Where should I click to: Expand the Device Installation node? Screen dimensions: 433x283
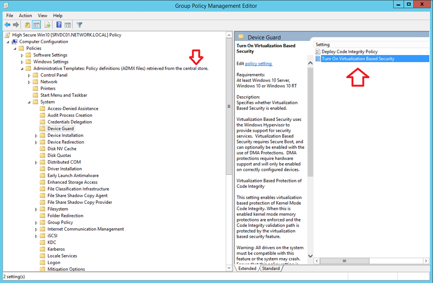[36, 136]
